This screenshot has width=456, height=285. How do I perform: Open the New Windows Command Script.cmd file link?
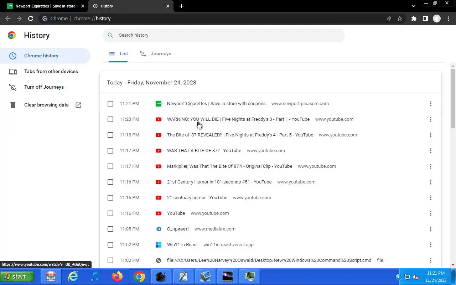[269, 260]
